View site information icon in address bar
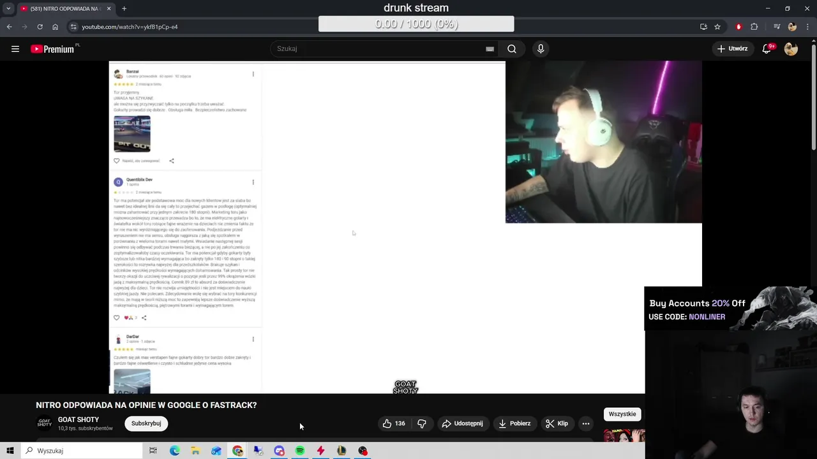Viewport: 817px width, 459px height. coord(73,27)
